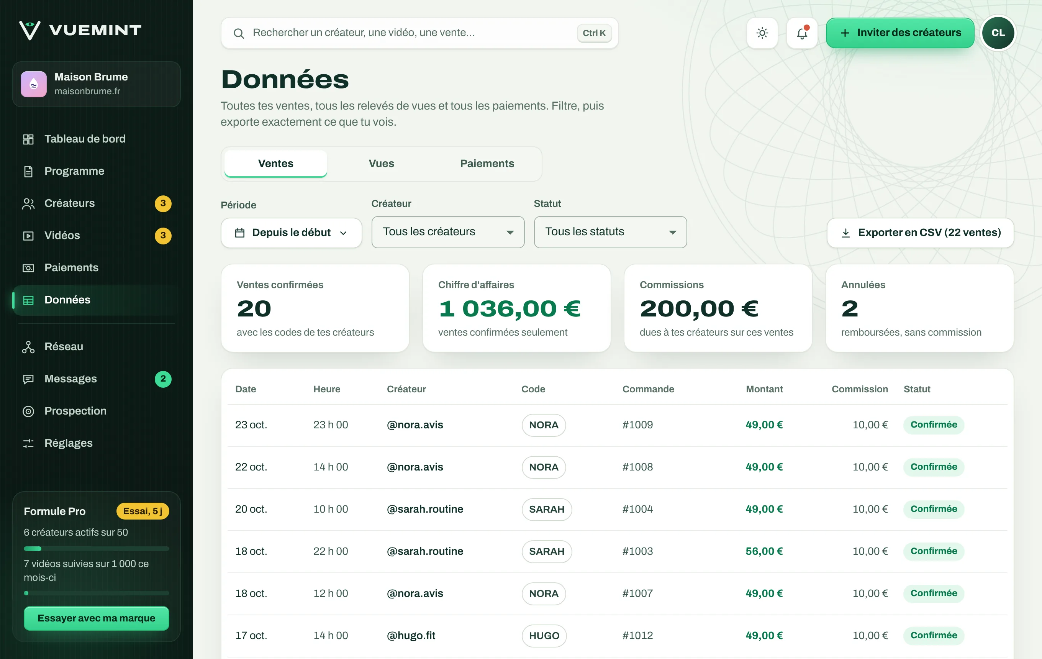Screen dimensions: 1042x659
Task: Open the Depuis le début period dropdown
Action: [x=291, y=233]
